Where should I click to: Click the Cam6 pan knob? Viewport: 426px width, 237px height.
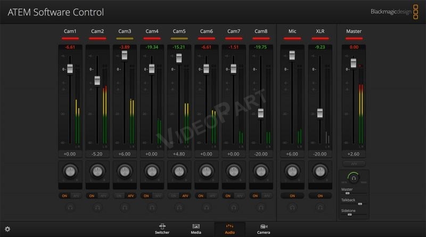[x=207, y=171]
